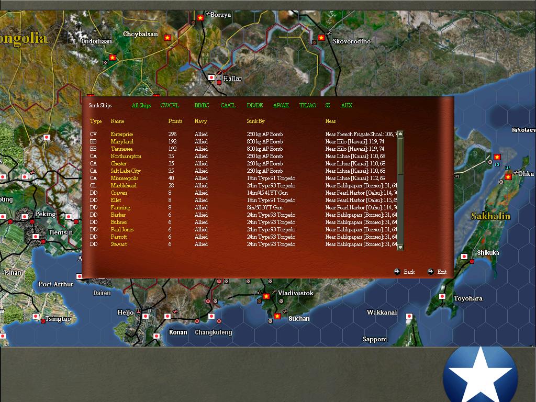This screenshot has width=536, height=402.
Task: Show only AP/AK sunk ships
Action: click(281, 105)
